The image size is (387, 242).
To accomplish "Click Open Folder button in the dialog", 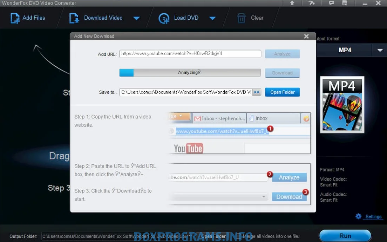I will pyautogui.click(x=282, y=92).
